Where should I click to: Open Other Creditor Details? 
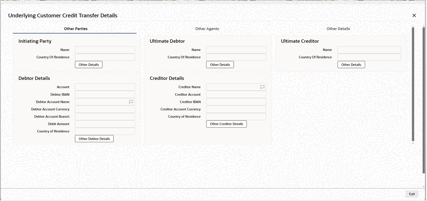point(226,124)
